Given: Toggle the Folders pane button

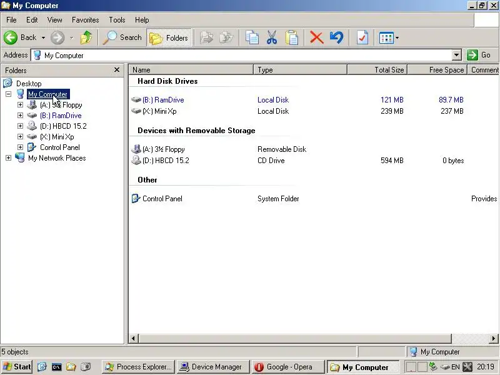Looking at the screenshot, I should coord(169,38).
